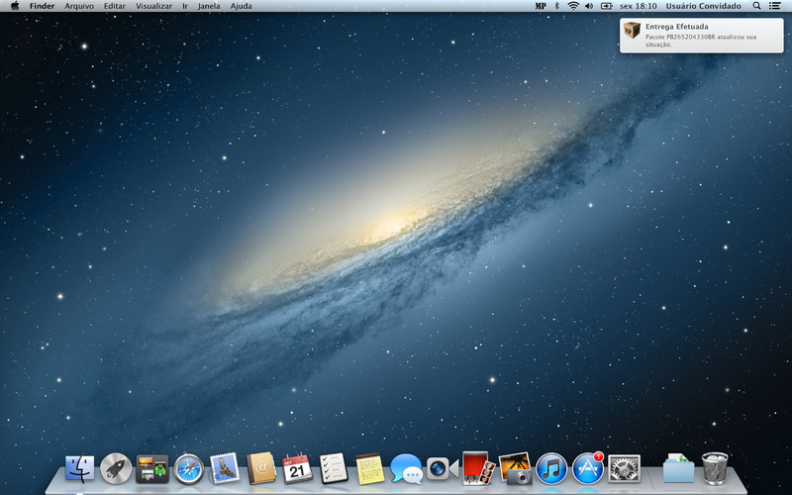Viewport: 792px width, 495px height.
Task: Open the Janela menu
Action: coord(209,6)
